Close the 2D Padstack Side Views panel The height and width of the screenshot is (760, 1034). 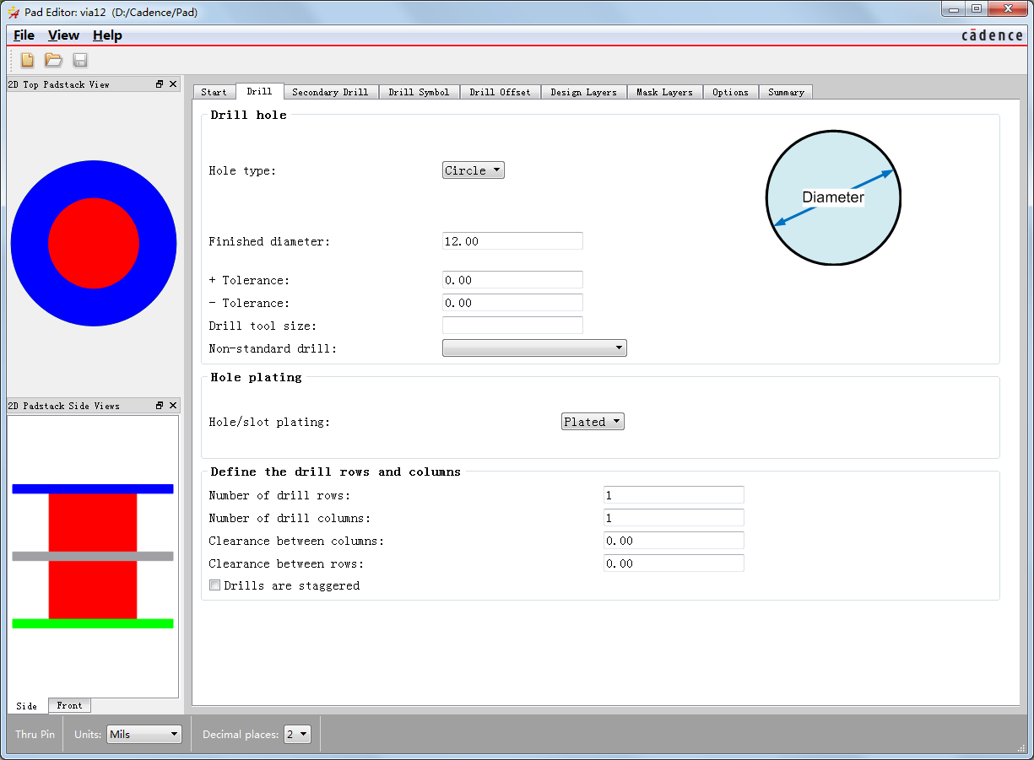click(173, 406)
